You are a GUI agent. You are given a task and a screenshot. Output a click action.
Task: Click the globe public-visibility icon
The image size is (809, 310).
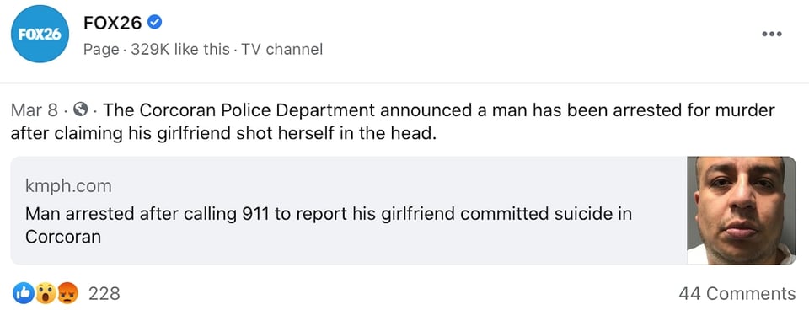tap(81, 110)
